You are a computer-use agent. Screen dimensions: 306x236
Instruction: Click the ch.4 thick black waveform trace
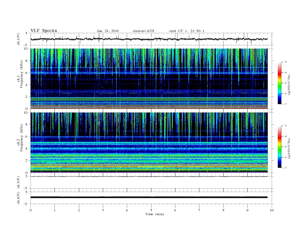pos(149,197)
